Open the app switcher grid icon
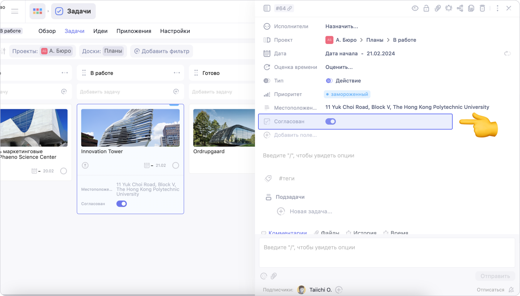 pyautogui.click(x=38, y=11)
